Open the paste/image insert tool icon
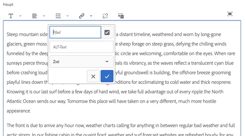Screen dimensions: 246x136 click(x=121, y=16)
